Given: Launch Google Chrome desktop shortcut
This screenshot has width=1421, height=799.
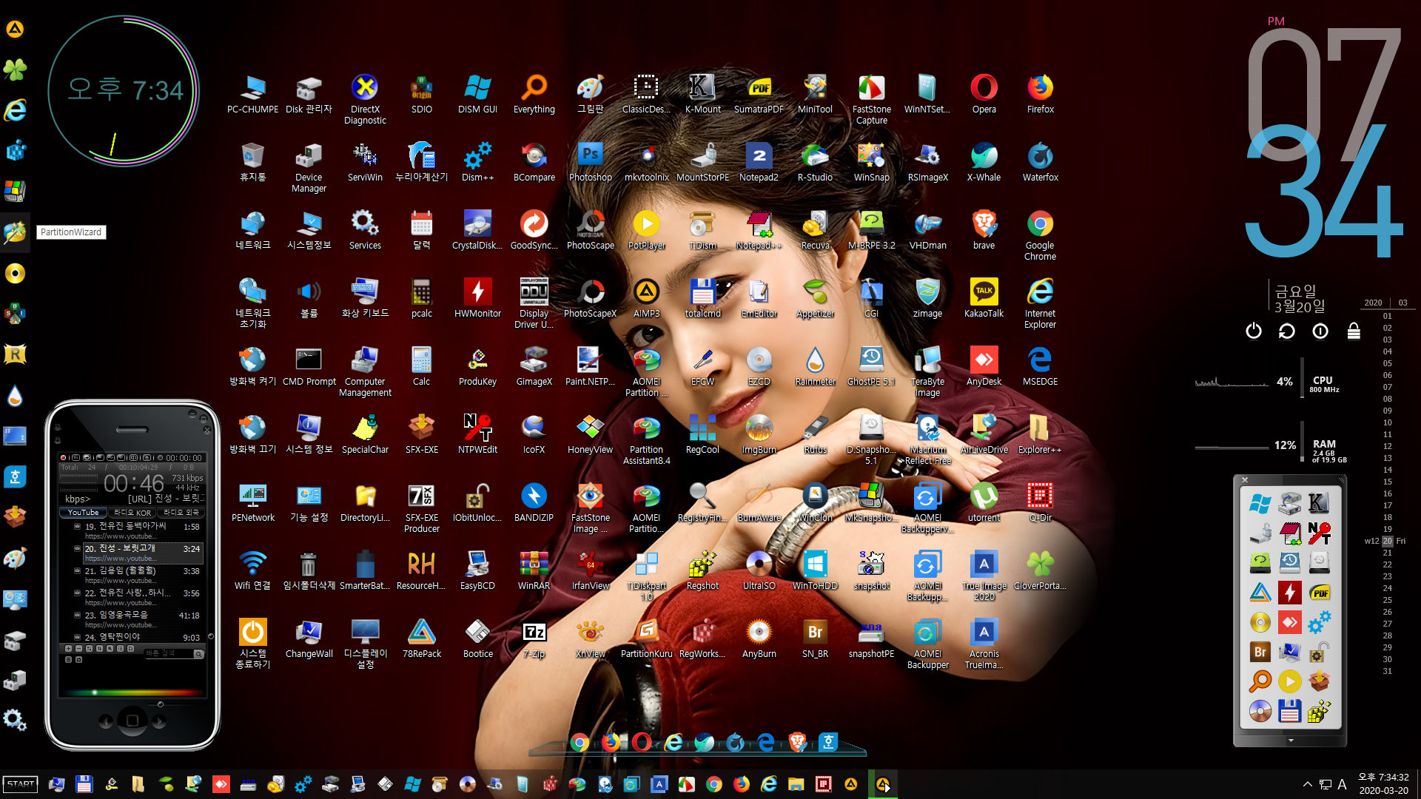Looking at the screenshot, I should [x=1040, y=235].
